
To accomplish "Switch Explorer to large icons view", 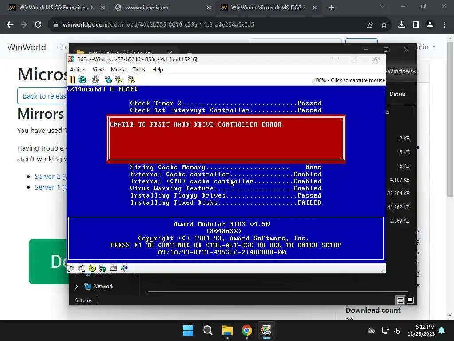I will (410, 301).
